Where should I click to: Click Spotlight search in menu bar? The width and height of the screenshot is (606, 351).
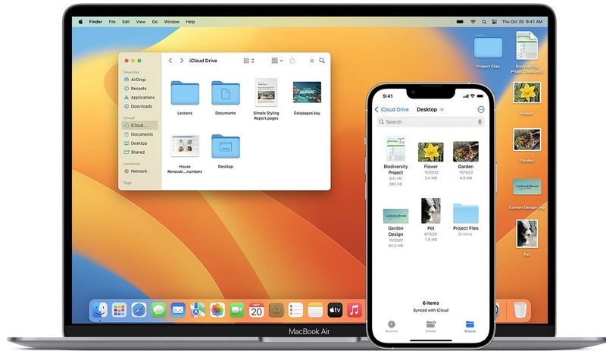pos(484,22)
